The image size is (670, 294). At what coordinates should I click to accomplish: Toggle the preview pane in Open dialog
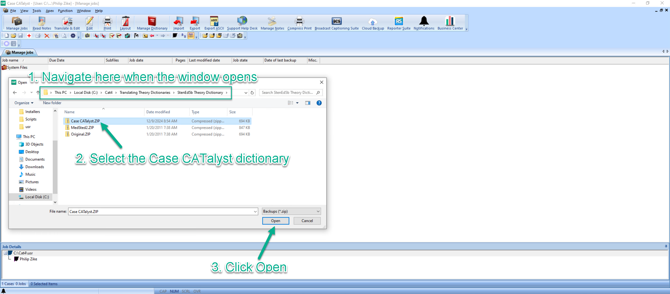[308, 103]
